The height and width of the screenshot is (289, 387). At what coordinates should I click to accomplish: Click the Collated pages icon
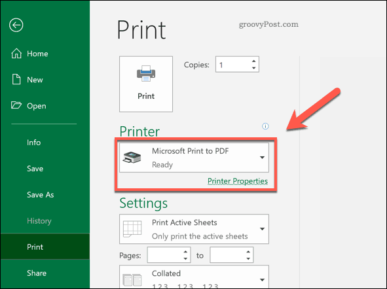(132, 280)
